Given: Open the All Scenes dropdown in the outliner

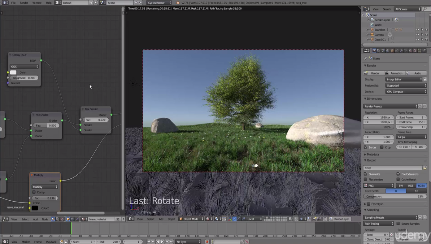Looking at the screenshot, I should (406, 9).
